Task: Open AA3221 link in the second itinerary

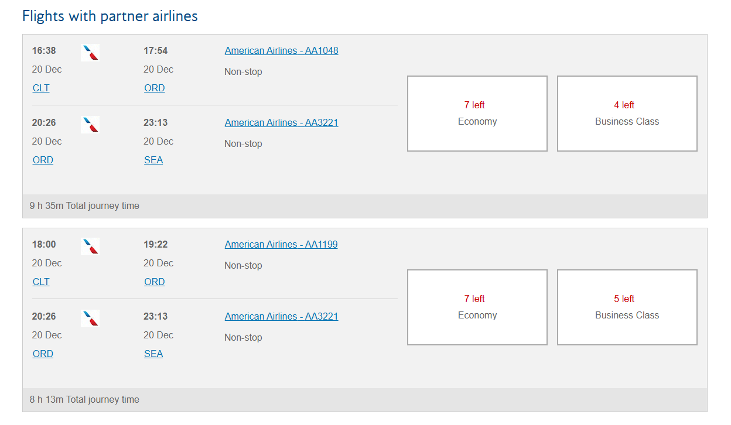Action: [281, 316]
